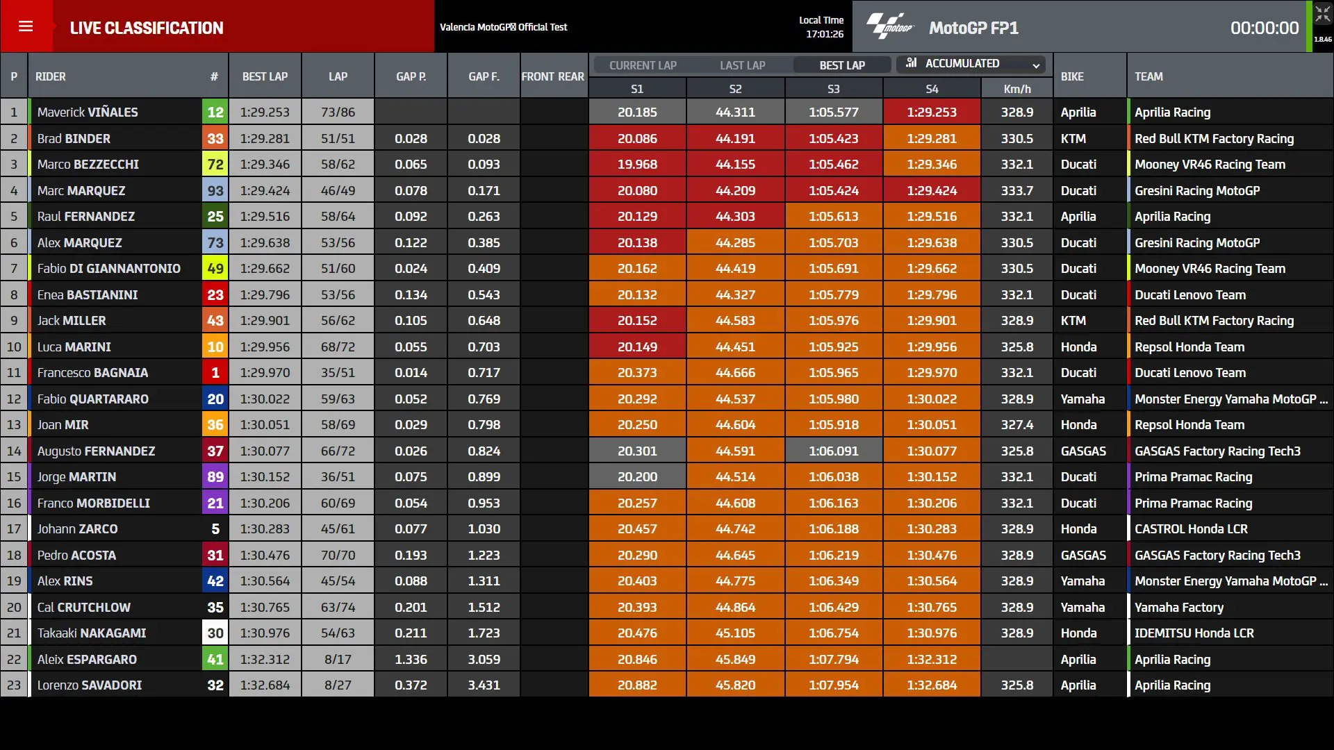
Task: Select the BEST LAP tab
Action: pos(842,65)
